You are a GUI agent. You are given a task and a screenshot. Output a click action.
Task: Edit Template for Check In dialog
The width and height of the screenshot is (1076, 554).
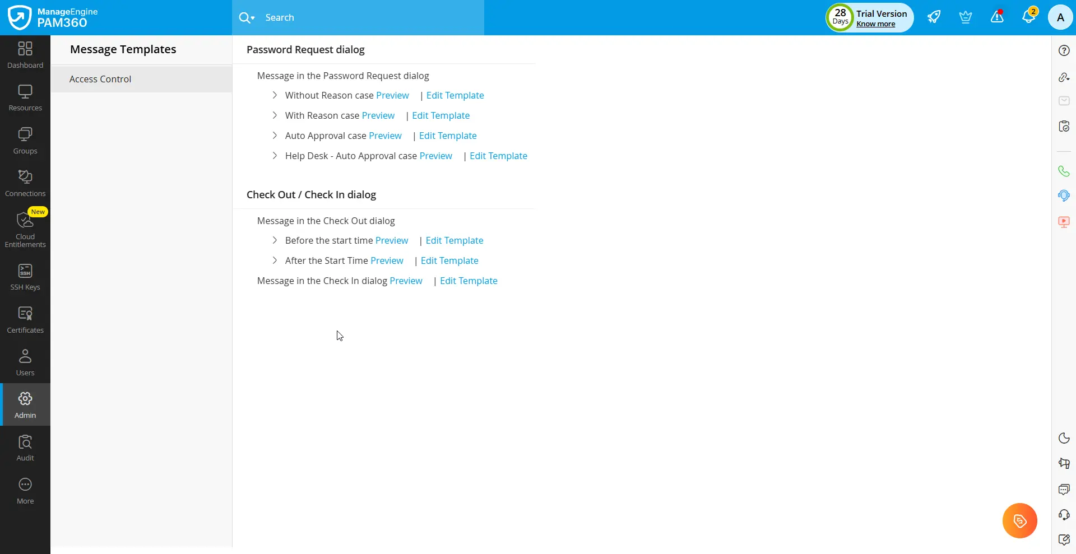pyautogui.click(x=469, y=281)
